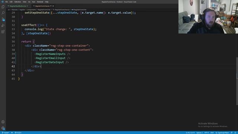The width and height of the screenshot is (238, 134).
Task: Open the Manage gear icon
Action: (3, 128)
